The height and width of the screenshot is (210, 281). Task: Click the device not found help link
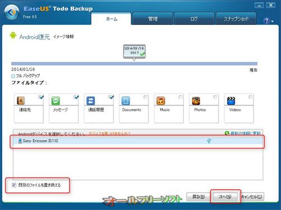[x=109, y=133]
